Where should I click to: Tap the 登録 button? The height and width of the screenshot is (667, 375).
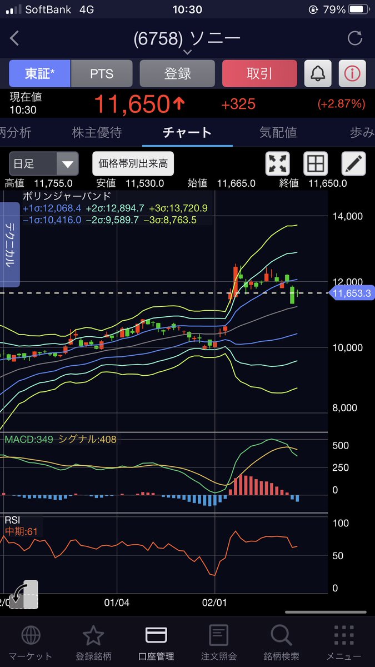[x=177, y=73]
